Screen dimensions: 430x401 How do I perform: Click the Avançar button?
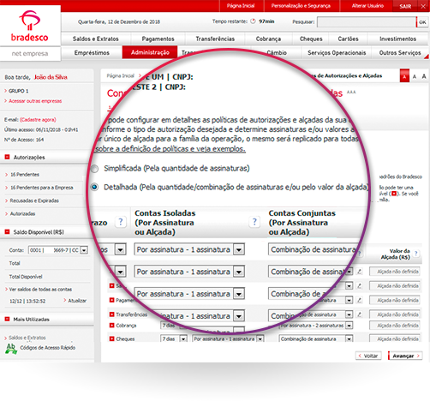click(x=405, y=356)
